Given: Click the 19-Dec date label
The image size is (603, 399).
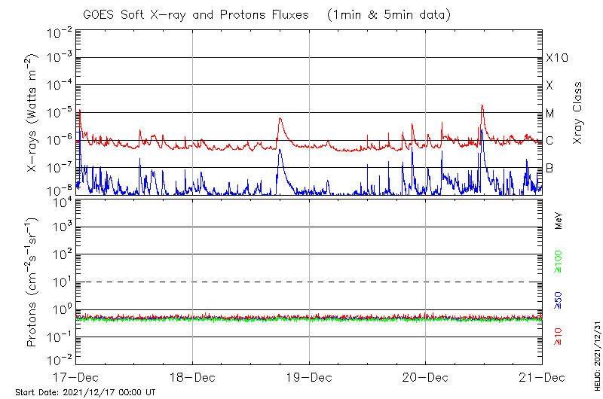Looking at the screenshot, I should click(309, 376).
